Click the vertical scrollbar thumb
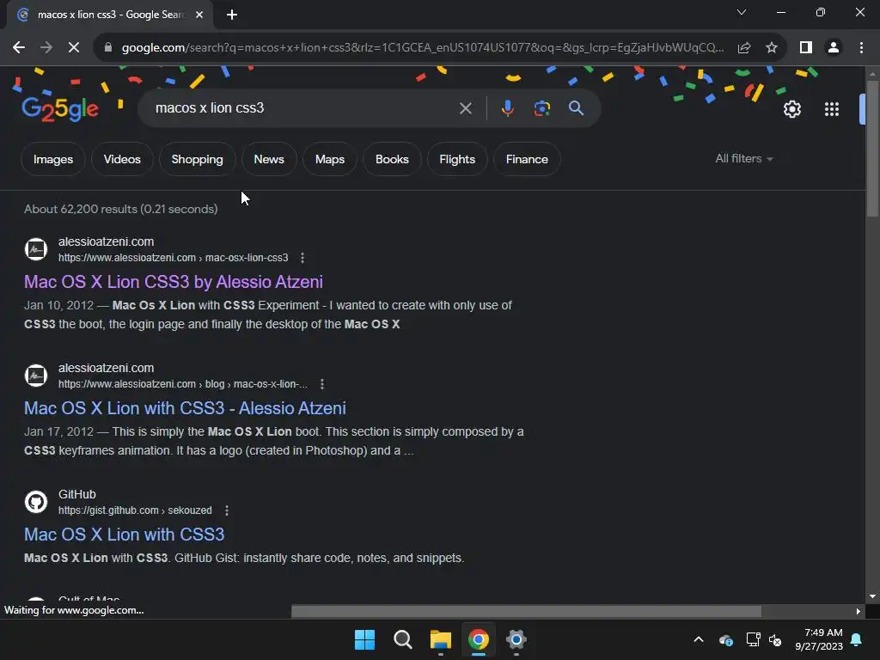Viewport: 880px width, 660px height. tap(871, 149)
